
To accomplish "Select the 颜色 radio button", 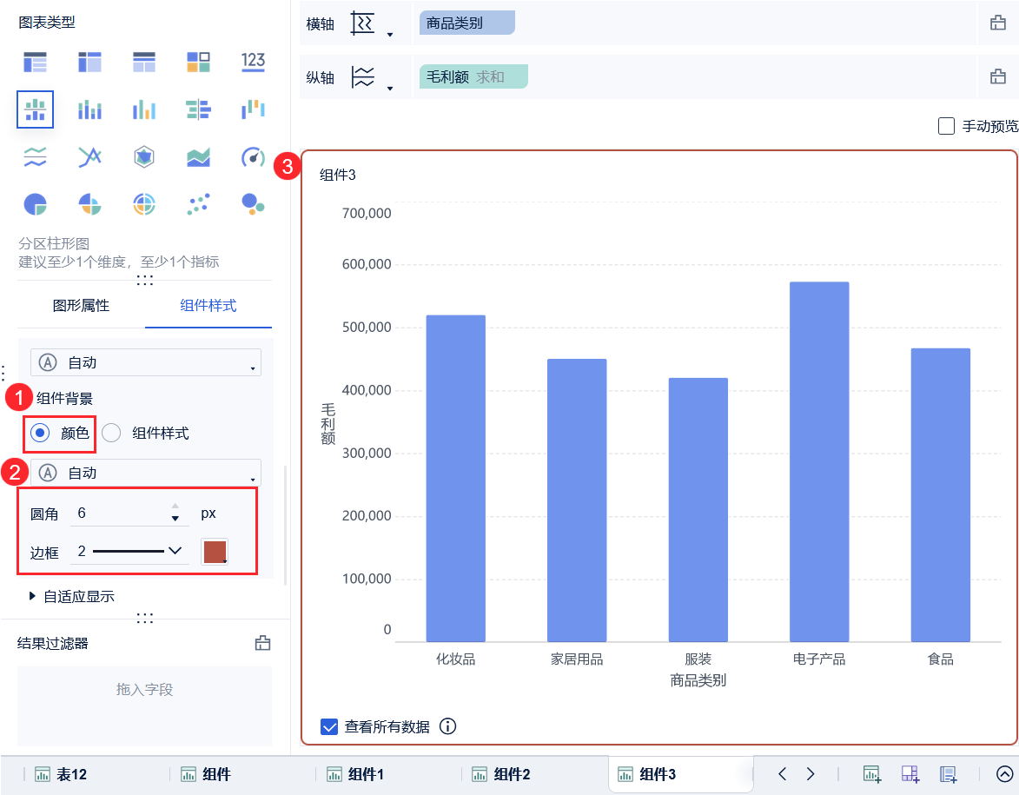I will click(x=40, y=433).
